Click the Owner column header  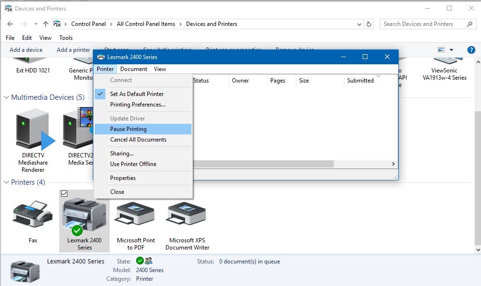click(x=248, y=81)
